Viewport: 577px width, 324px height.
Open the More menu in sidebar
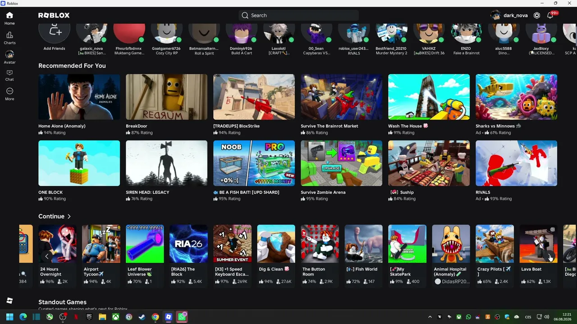(9, 91)
